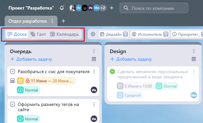Mark 'Разобраться с смс для покупателя' complete
The width and height of the screenshot is (203, 123).
[x=12, y=72]
